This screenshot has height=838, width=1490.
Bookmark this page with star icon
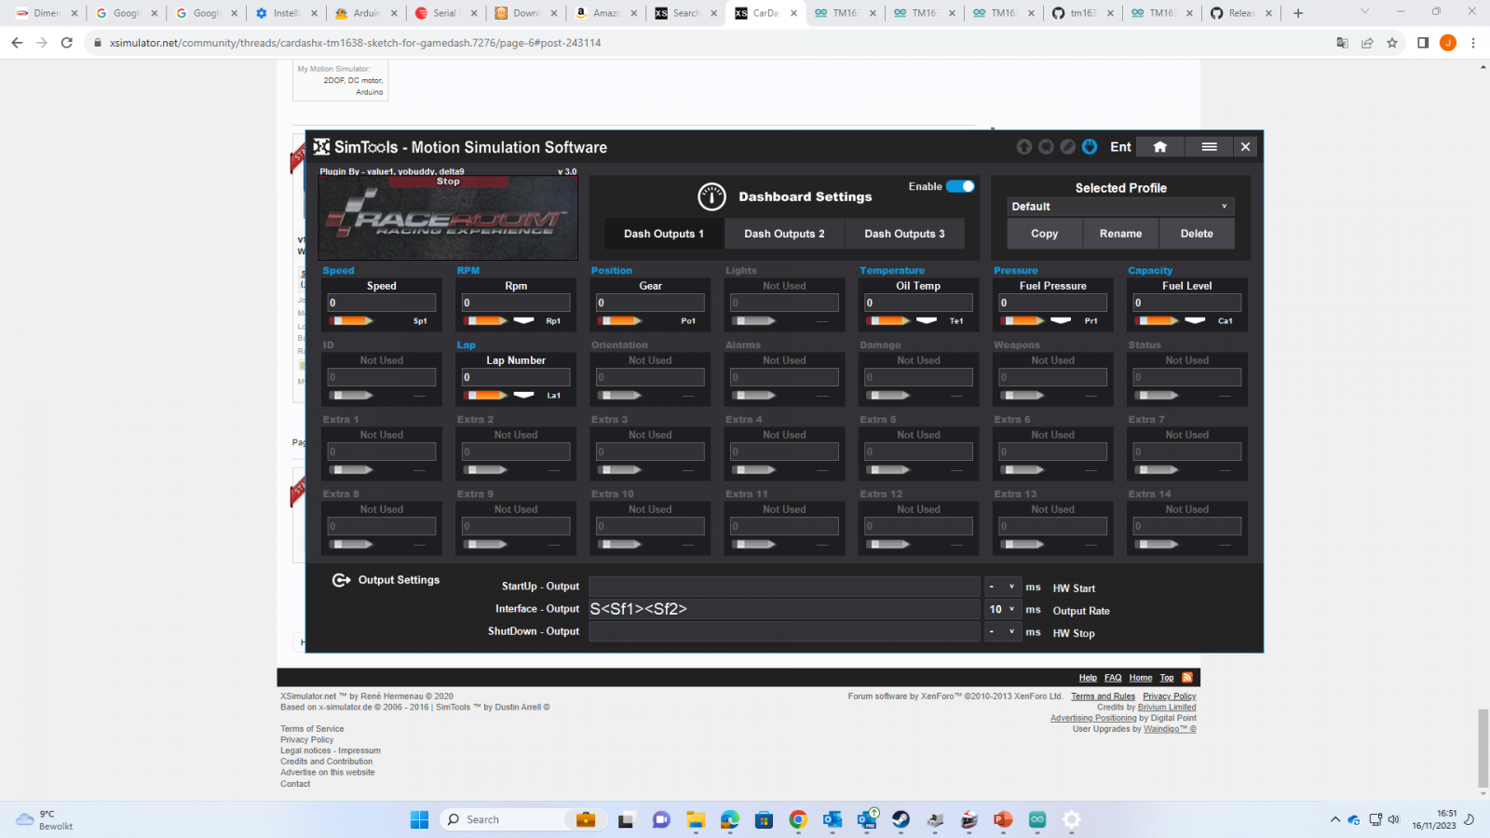[x=1392, y=43]
